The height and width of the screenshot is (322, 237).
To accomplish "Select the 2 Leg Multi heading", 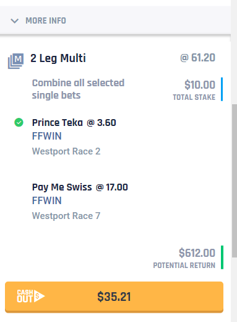I will click(x=58, y=58).
